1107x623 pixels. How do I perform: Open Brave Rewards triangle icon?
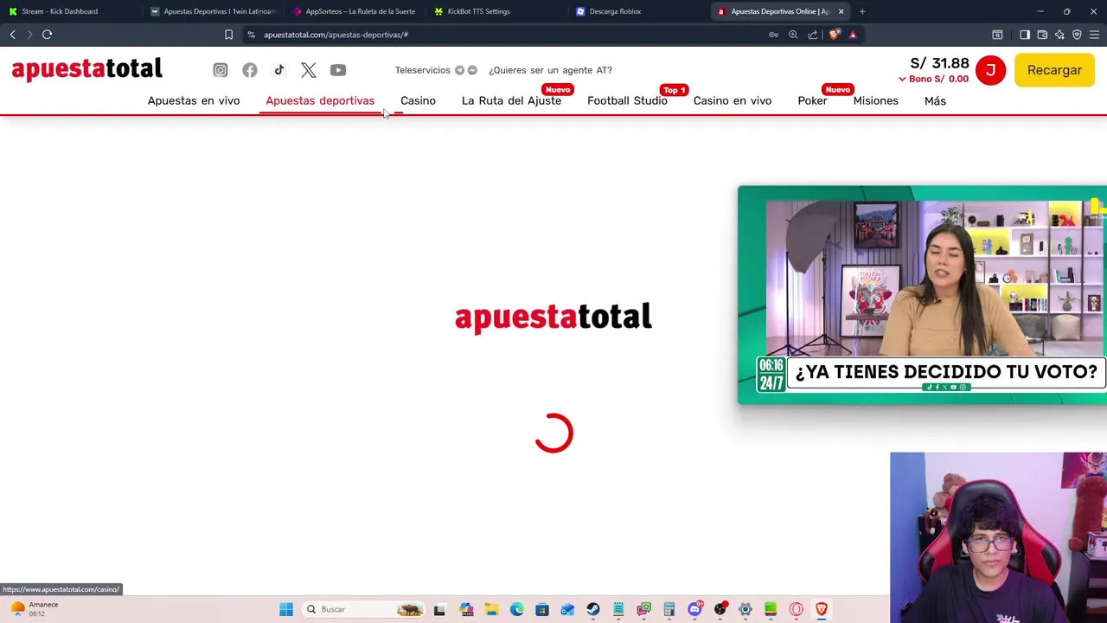tap(853, 35)
